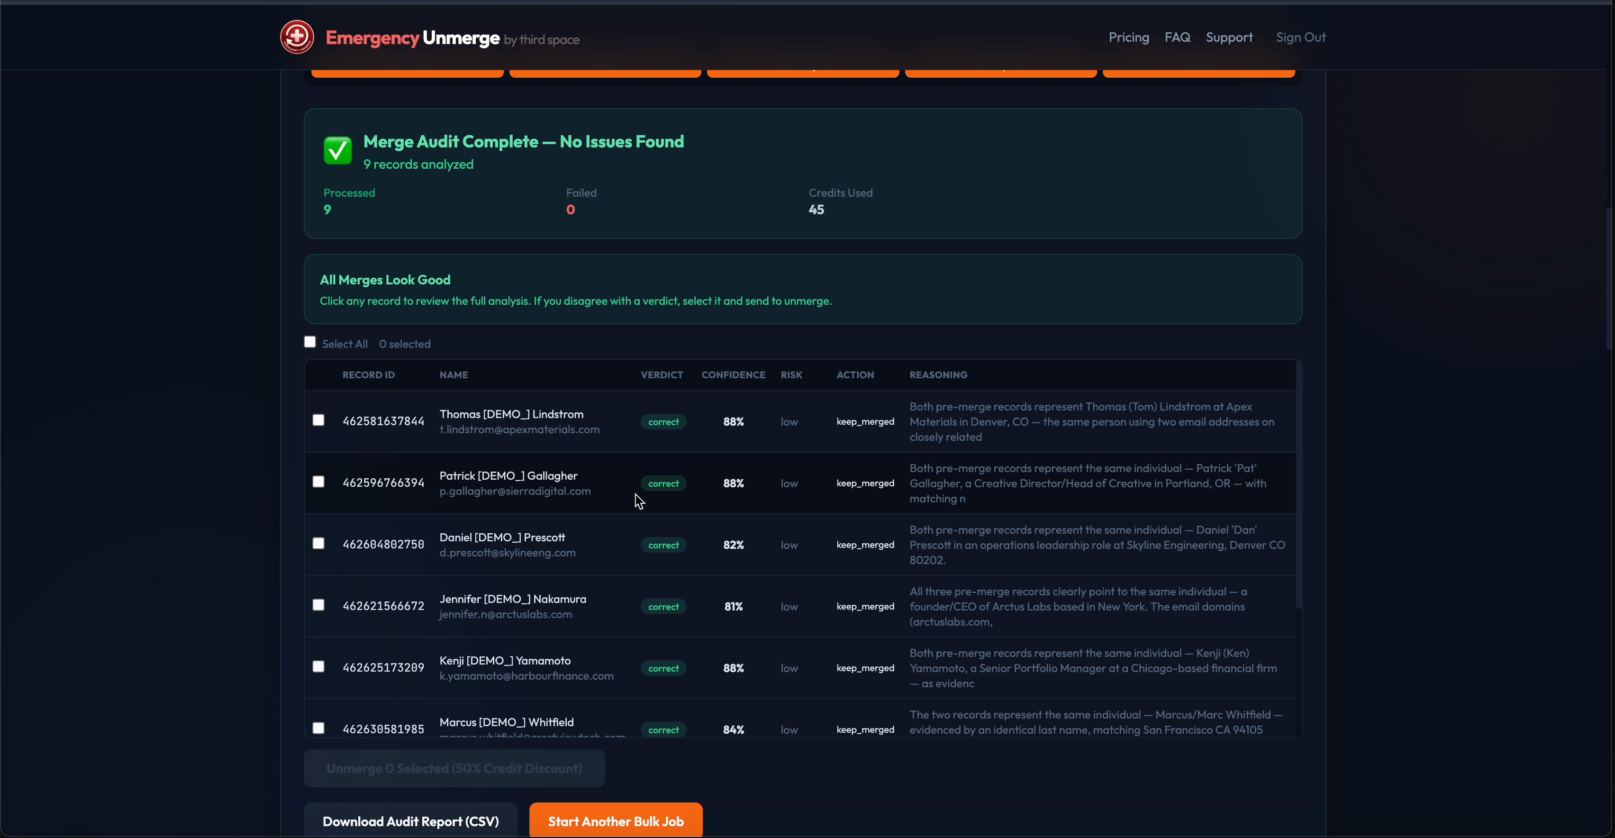Select the Patrick Gallagher record checkbox
Viewport: 1615px width, 838px height.
(318, 482)
